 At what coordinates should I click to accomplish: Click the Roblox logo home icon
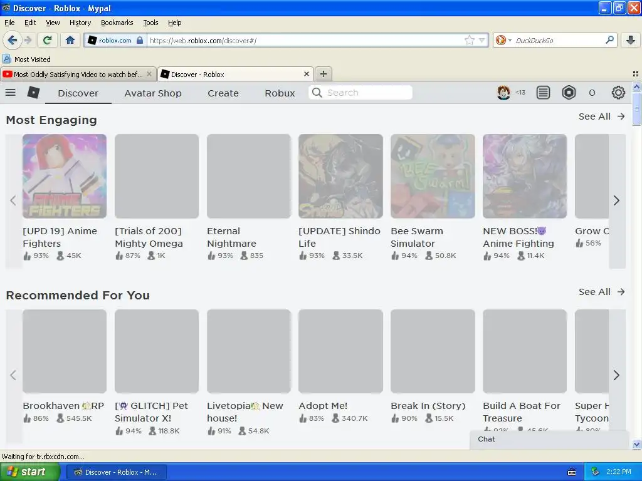[x=33, y=93]
